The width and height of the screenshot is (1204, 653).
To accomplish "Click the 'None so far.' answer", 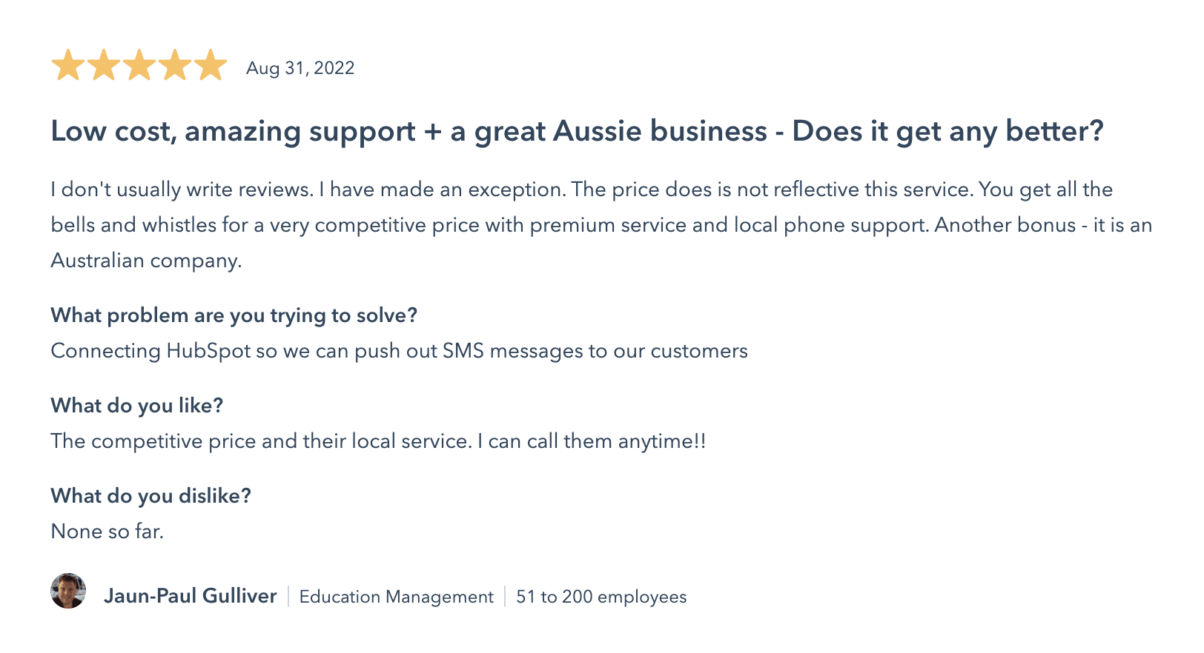I will (107, 532).
